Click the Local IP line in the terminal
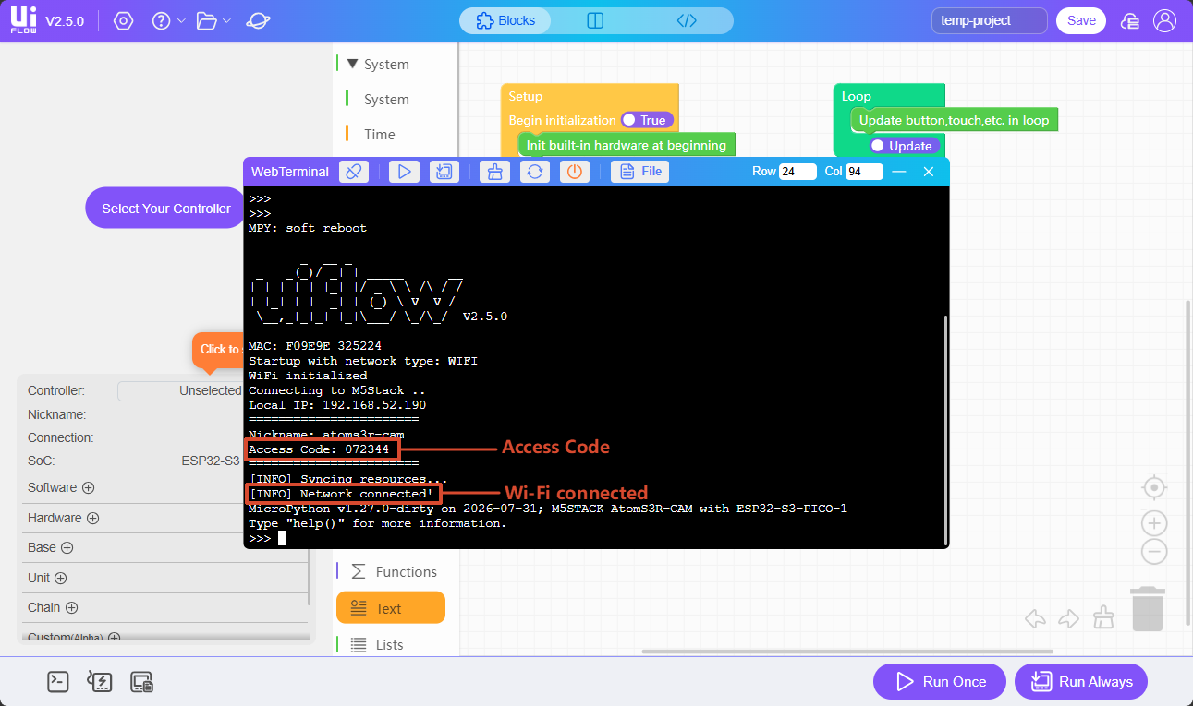This screenshot has width=1193, height=706. point(337,405)
